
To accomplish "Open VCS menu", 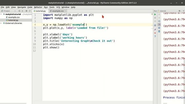I will [x=58, y=7].
